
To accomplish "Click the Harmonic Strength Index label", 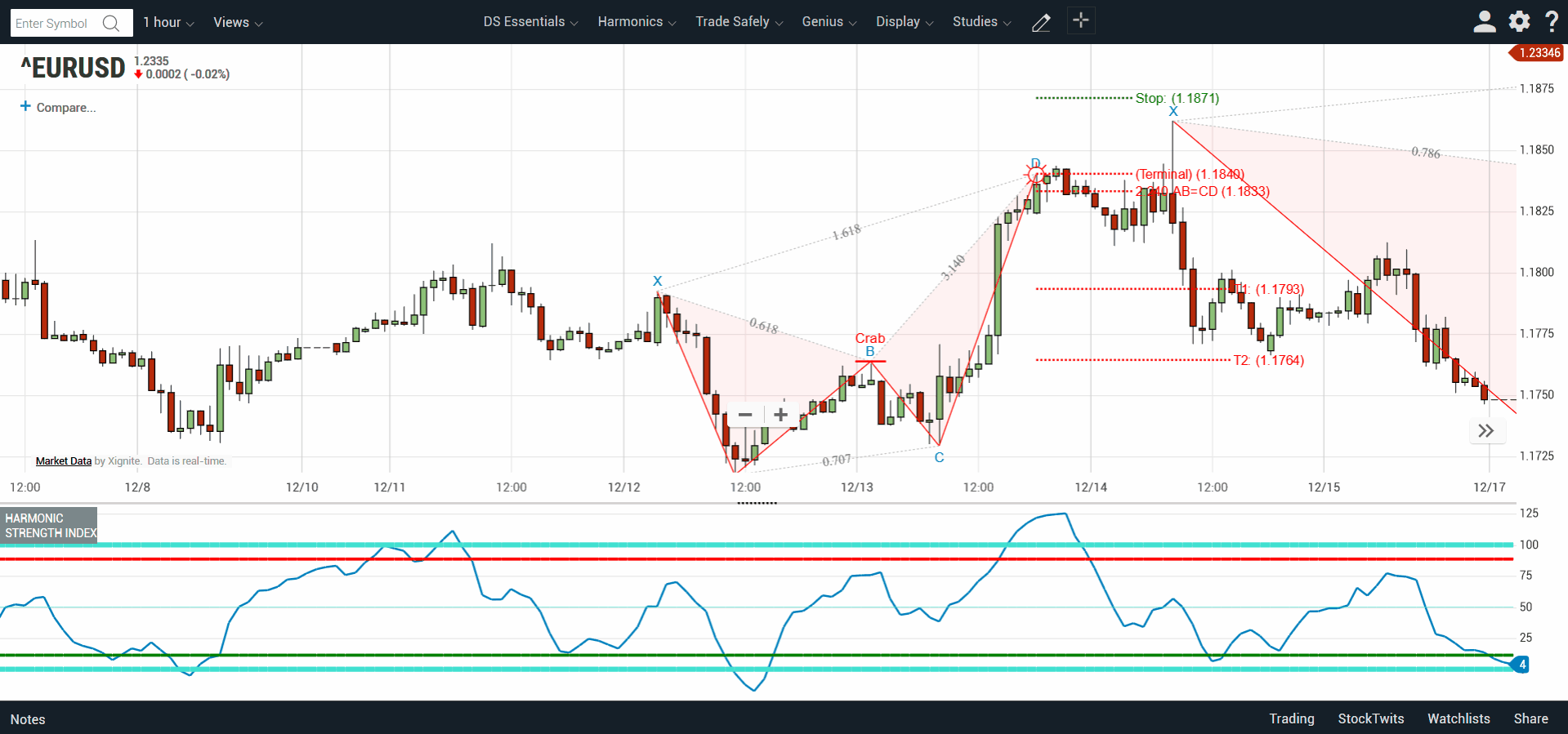I will tap(49, 525).
